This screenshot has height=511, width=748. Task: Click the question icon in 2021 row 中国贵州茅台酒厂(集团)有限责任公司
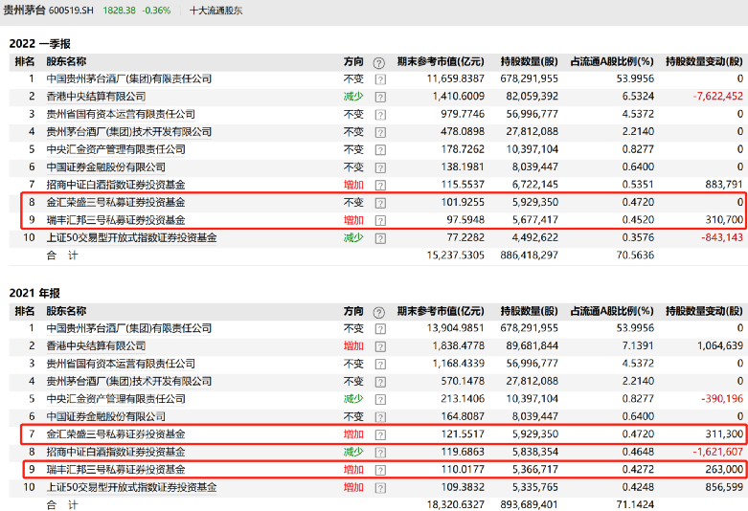click(380, 328)
